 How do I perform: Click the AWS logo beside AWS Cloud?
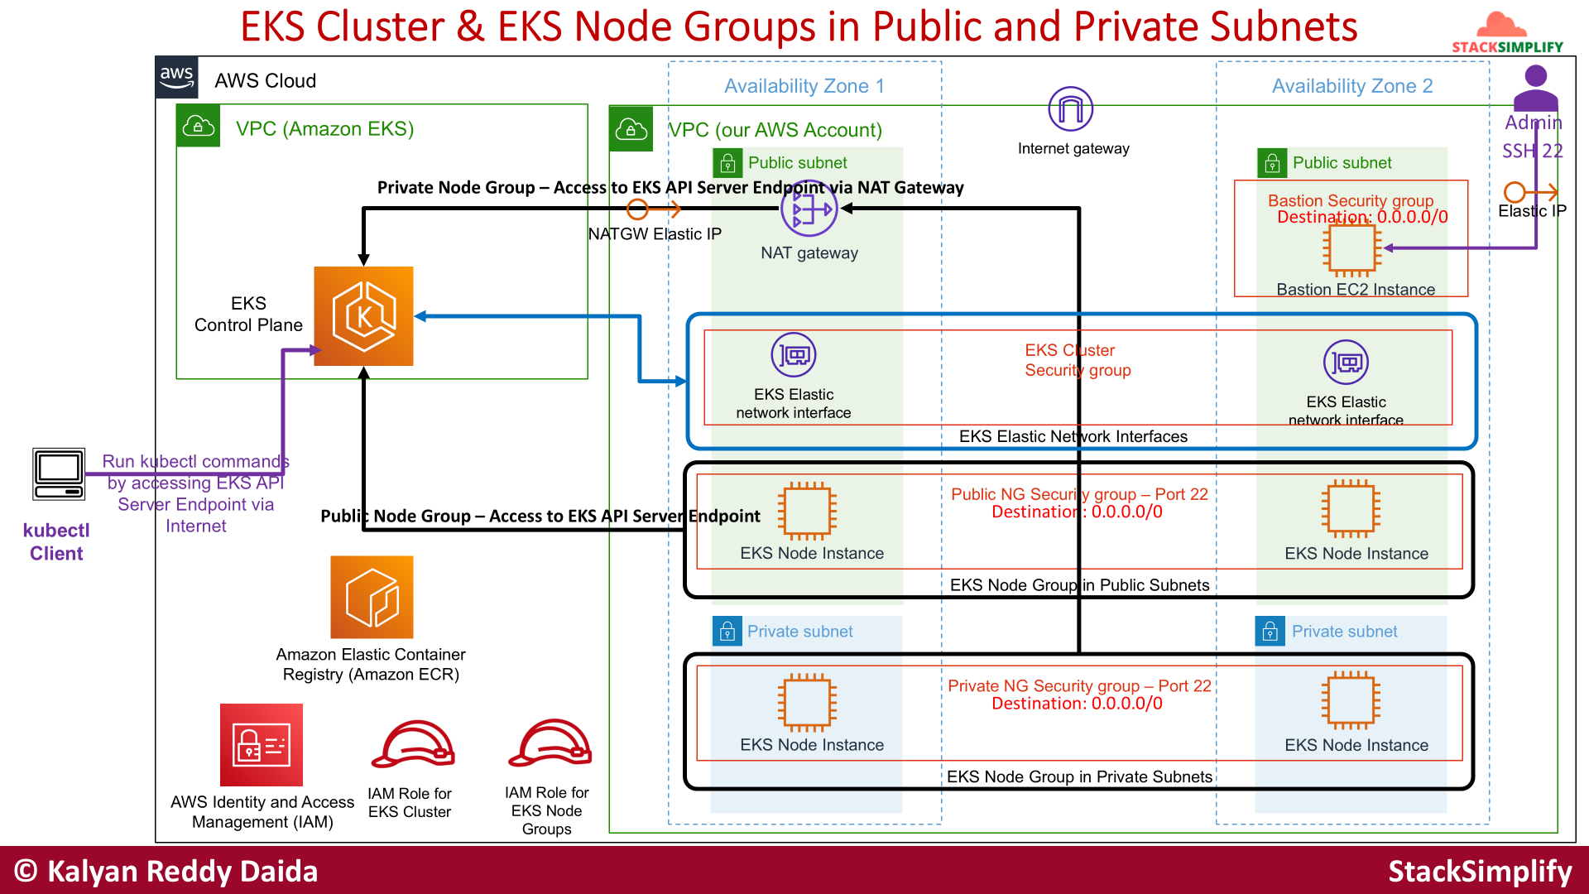(177, 78)
